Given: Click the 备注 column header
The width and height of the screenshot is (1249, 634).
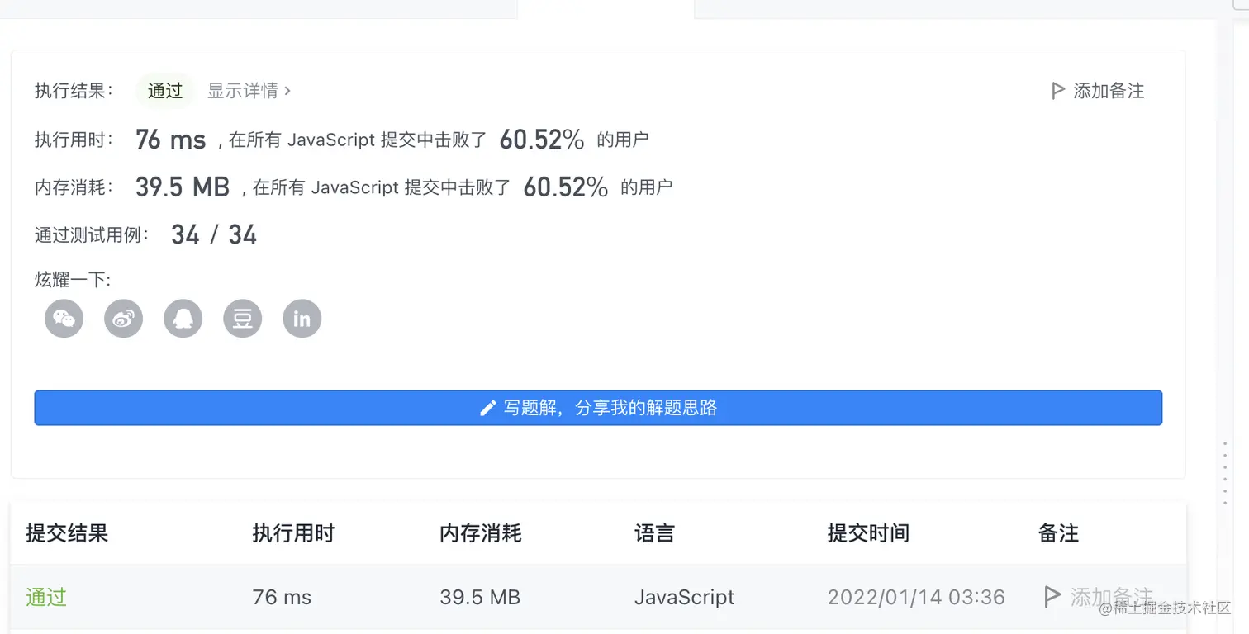Looking at the screenshot, I should pyautogui.click(x=1058, y=533).
